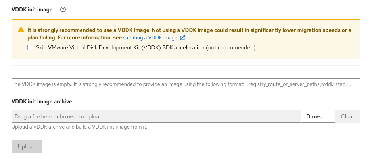This screenshot has height=159, width=370.
Task: Click the 'Upload a VDDK archive and build' helper text
Action: (x=79, y=127)
